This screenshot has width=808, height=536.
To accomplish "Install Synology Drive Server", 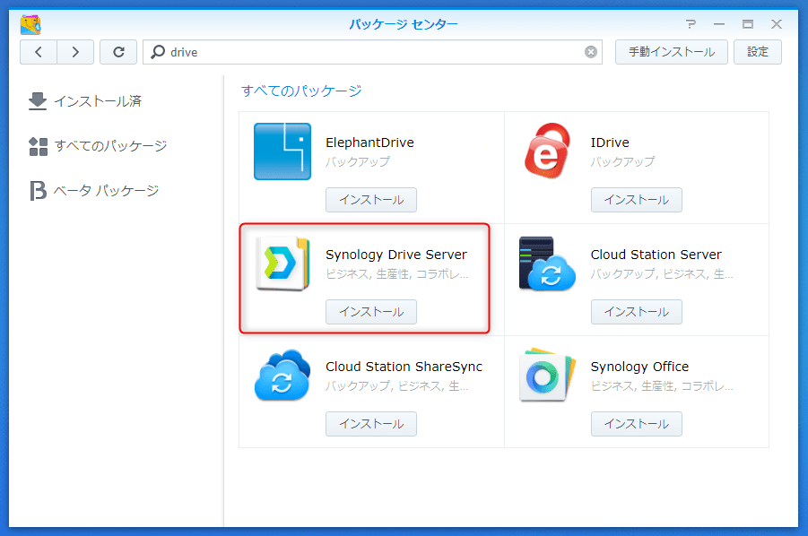I will coord(371,312).
